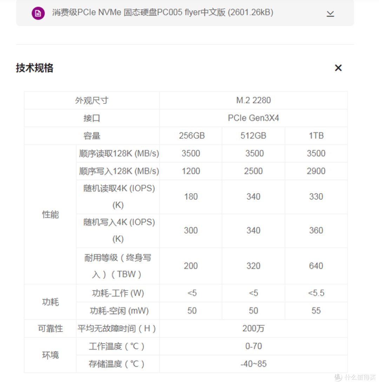Open the PDF attachment via its document icon
The width and height of the screenshot is (379, 385).
pos(38,13)
